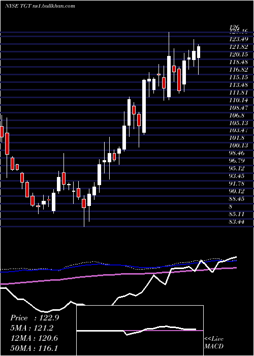
Task: Click the 108.47 price axis label
Action: point(239,108)
